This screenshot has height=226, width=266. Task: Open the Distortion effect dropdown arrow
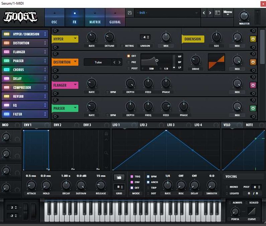point(75,62)
